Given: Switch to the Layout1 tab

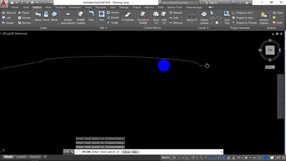Looking at the screenshot, I should [21, 157].
